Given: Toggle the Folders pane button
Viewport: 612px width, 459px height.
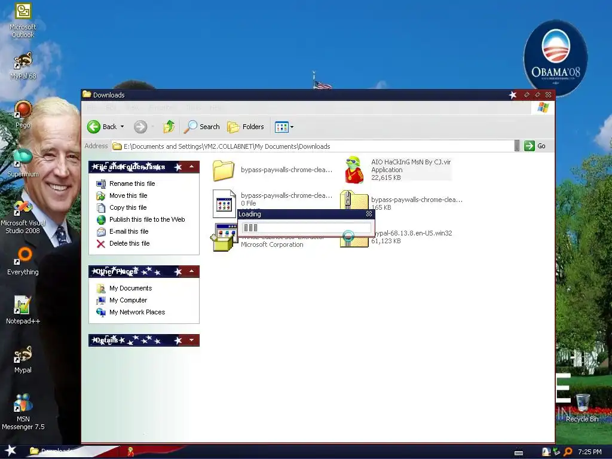Looking at the screenshot, I should (246, 127).
